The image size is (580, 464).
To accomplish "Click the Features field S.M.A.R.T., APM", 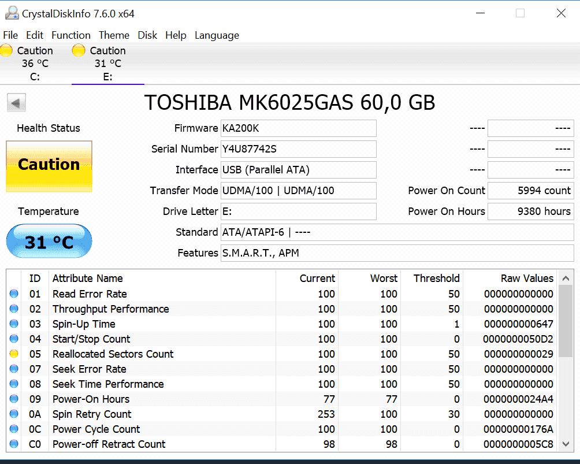I will click(397, 253).
